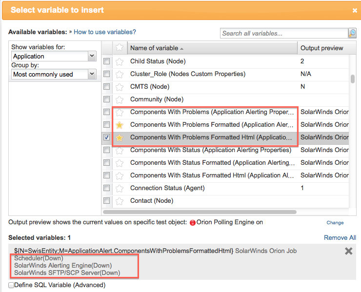Viewport: 361px width, 292px height.
Task: Select Child Status (Node) row text
Action: pos(158,61)
